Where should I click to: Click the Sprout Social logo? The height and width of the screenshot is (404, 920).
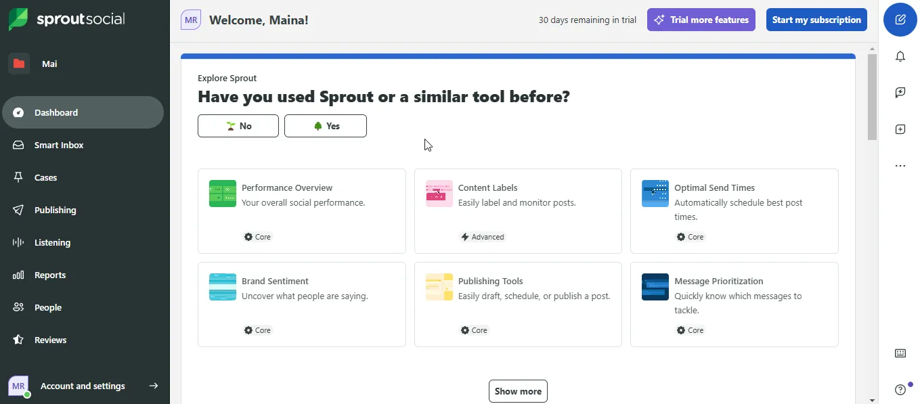click(66, 19)
